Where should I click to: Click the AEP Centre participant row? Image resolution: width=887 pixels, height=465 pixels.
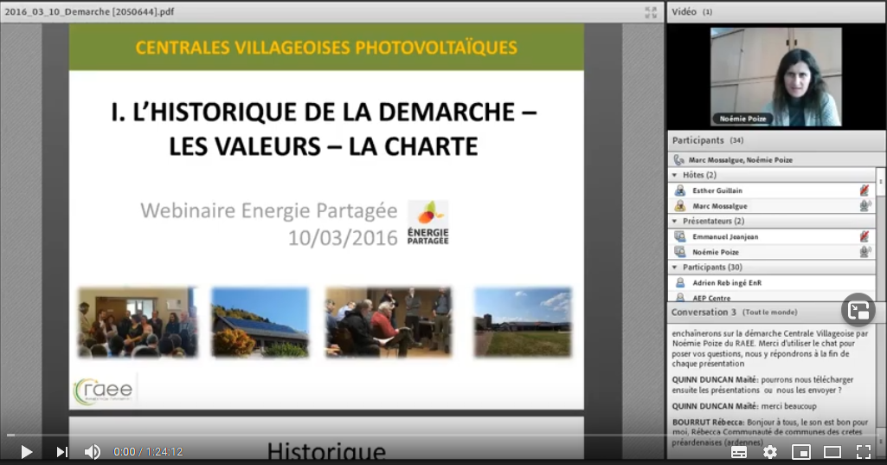coord(772,297)
